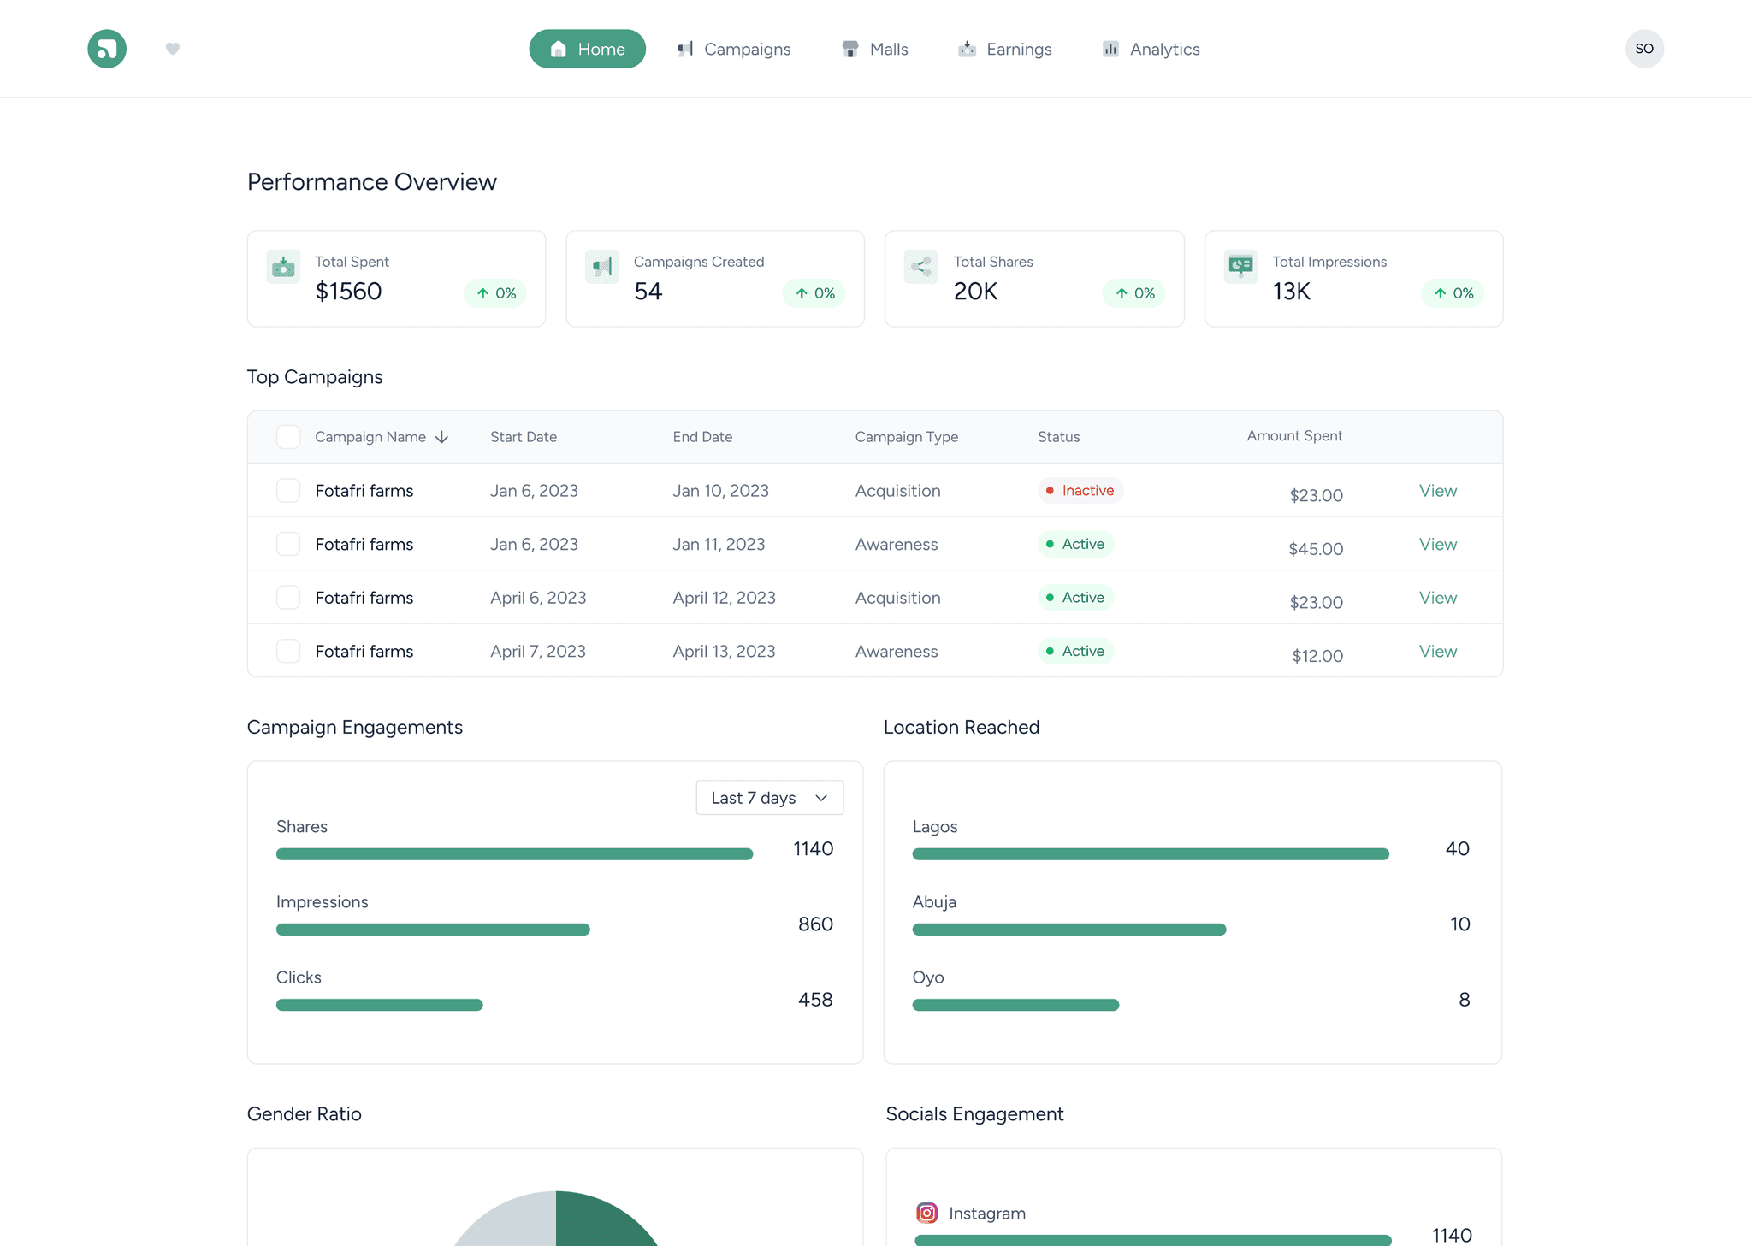Click the Impressions engagement progress bar
Image resolution: width=1752 pixels, height=1246 pixels.
coord(433,930)
